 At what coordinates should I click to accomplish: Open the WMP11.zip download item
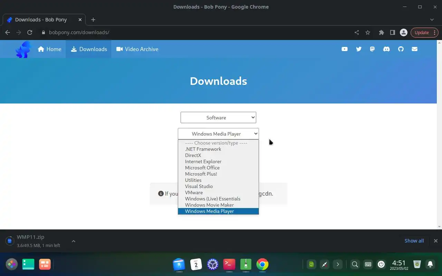[x=38, y=241]
